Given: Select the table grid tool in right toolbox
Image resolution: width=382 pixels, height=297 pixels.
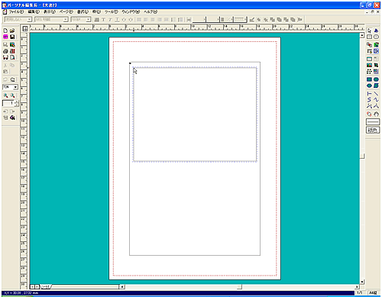Looking at the screenshot, I should (369, 59).
